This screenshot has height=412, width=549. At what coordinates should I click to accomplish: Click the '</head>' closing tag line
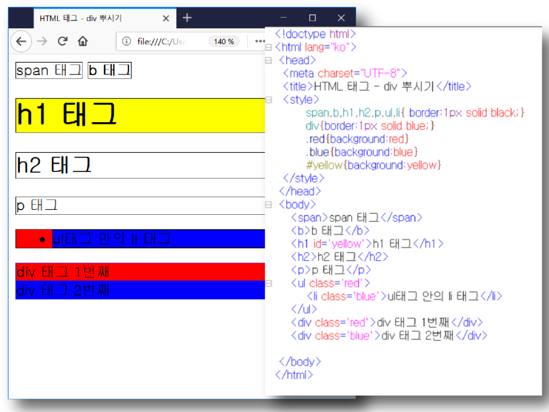point(300,192)
